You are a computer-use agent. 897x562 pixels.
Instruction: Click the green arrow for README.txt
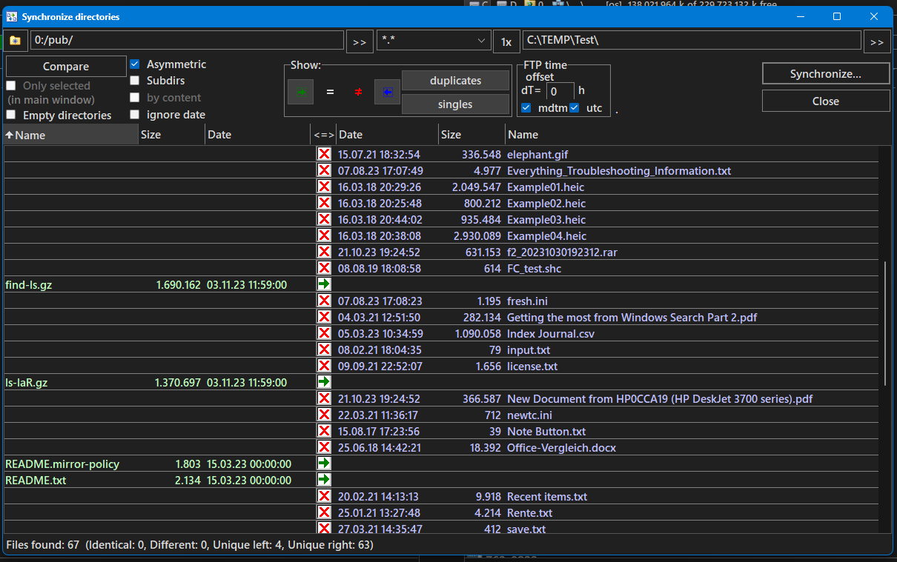(324, 480)
